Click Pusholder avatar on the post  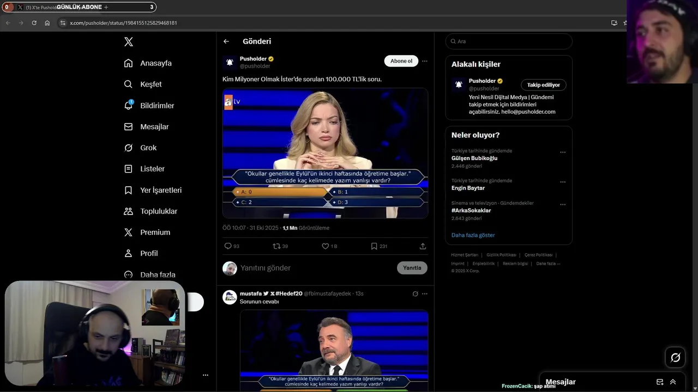click(x=230, y=62)
